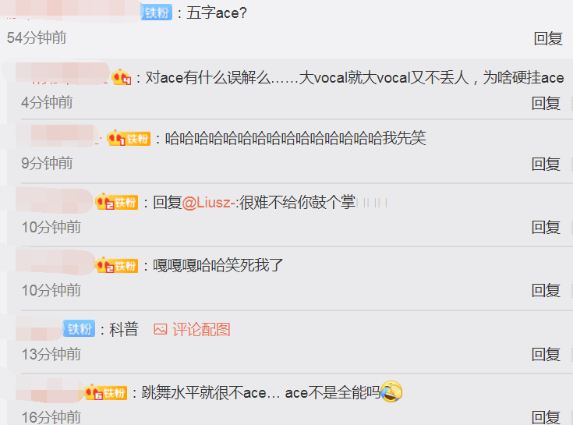Click the crown level-6 铁粉 badge before 跳舞水平
Viewport: 573px width, 425px height.
(x=105, y=393)
